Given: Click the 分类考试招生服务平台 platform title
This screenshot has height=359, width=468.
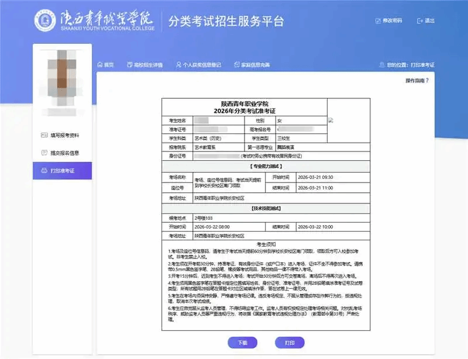Looking at the screenshot, I should click(226, 22).
